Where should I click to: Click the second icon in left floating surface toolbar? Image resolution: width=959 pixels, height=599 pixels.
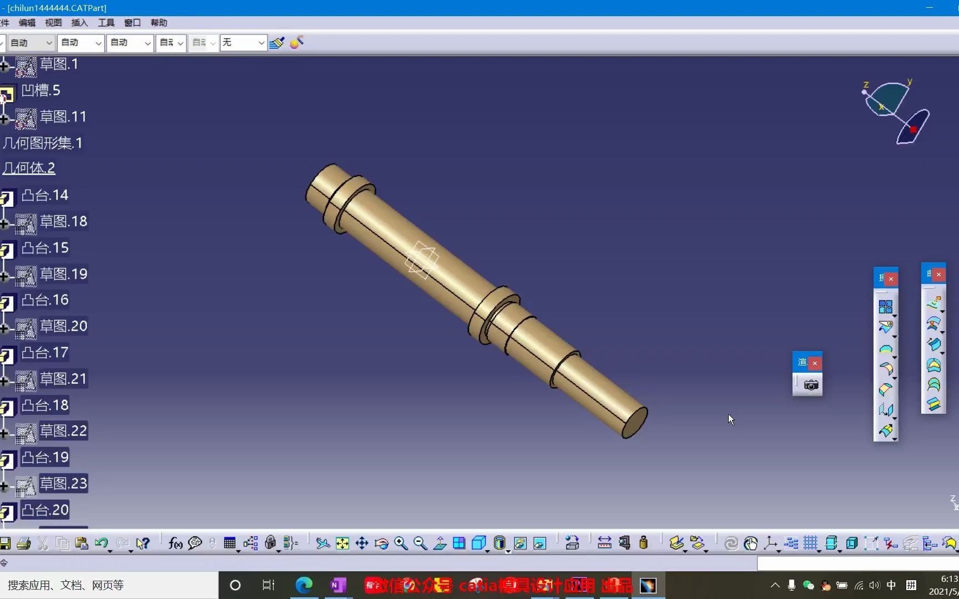tap(886, 327)
